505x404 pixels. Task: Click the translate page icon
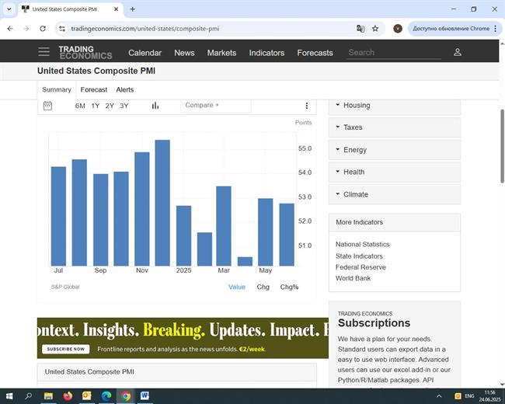[360, 29]
